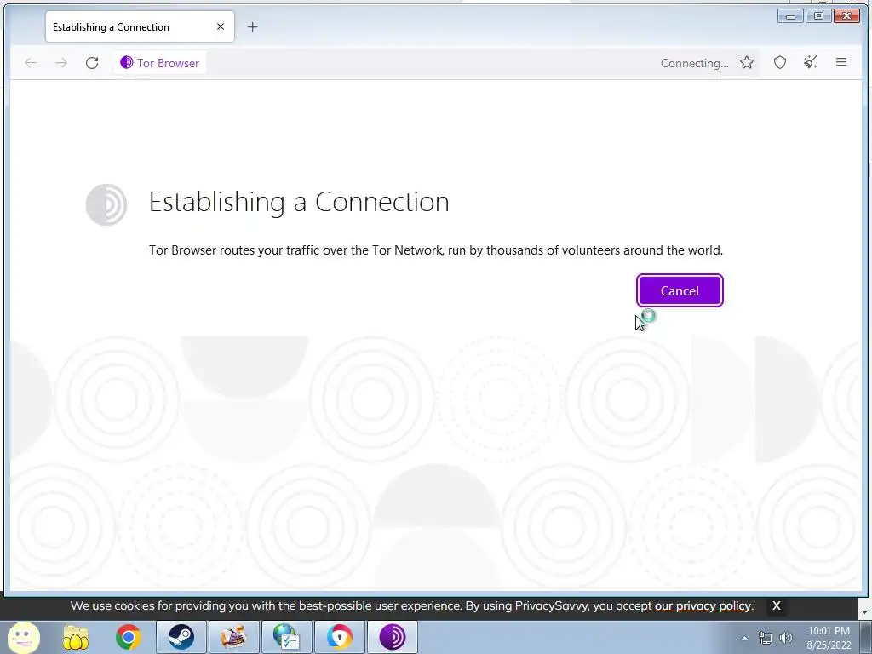Screen dimensions: 872x654
Task: Open the security level shield icon
Action: [780, 63]
